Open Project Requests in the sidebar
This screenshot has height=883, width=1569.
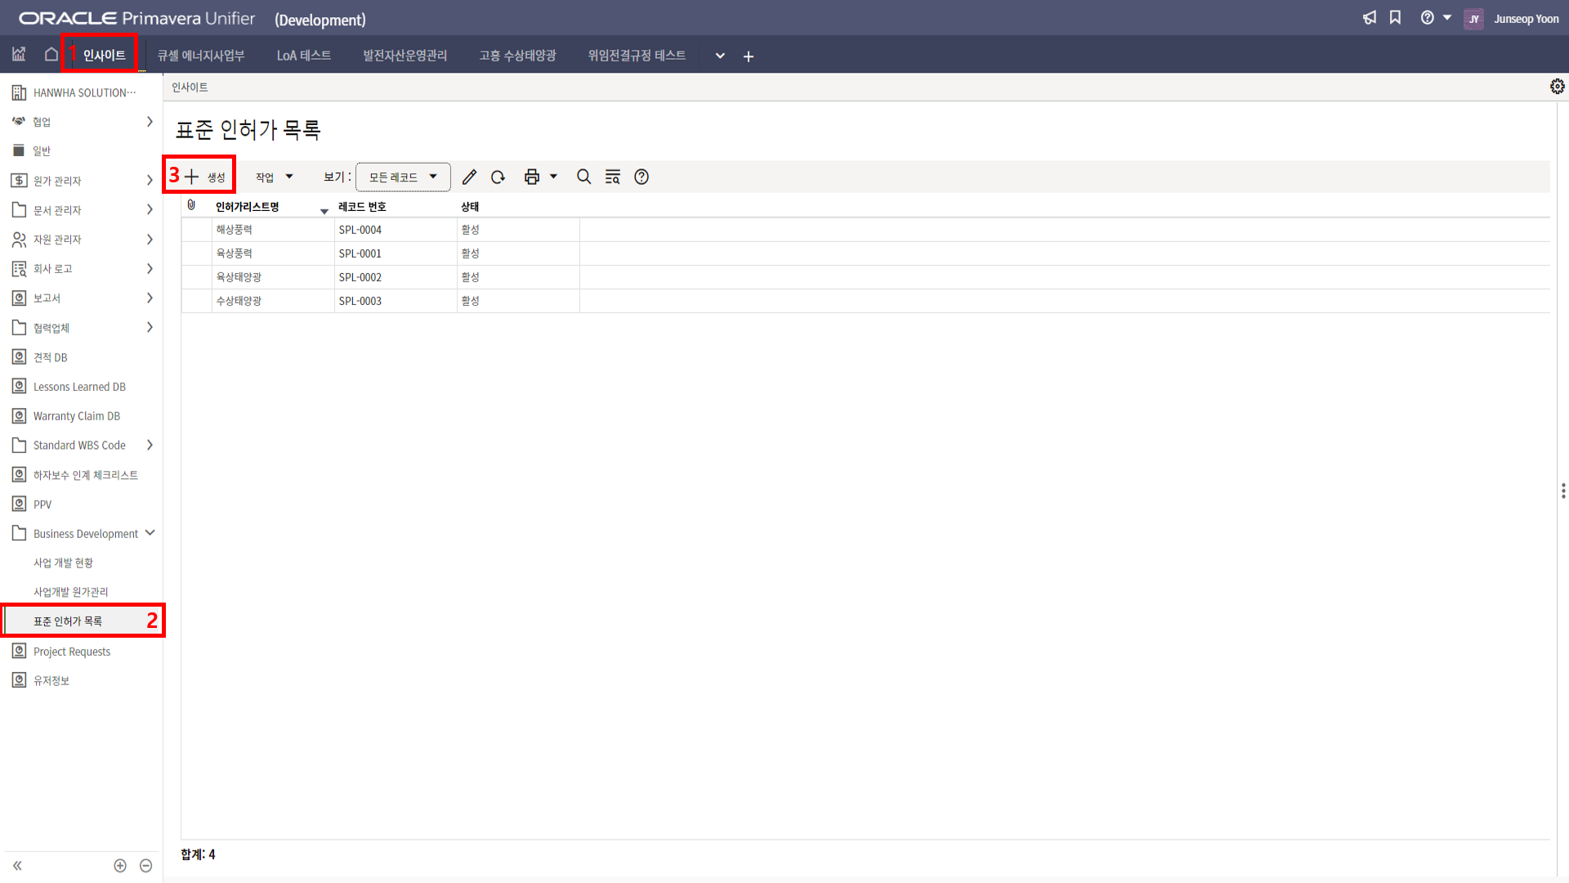[x=72, y=652]
